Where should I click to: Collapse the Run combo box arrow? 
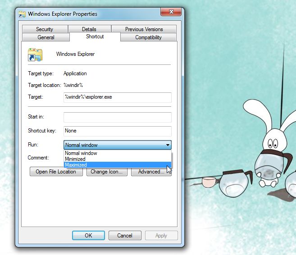tap(168, 145)
